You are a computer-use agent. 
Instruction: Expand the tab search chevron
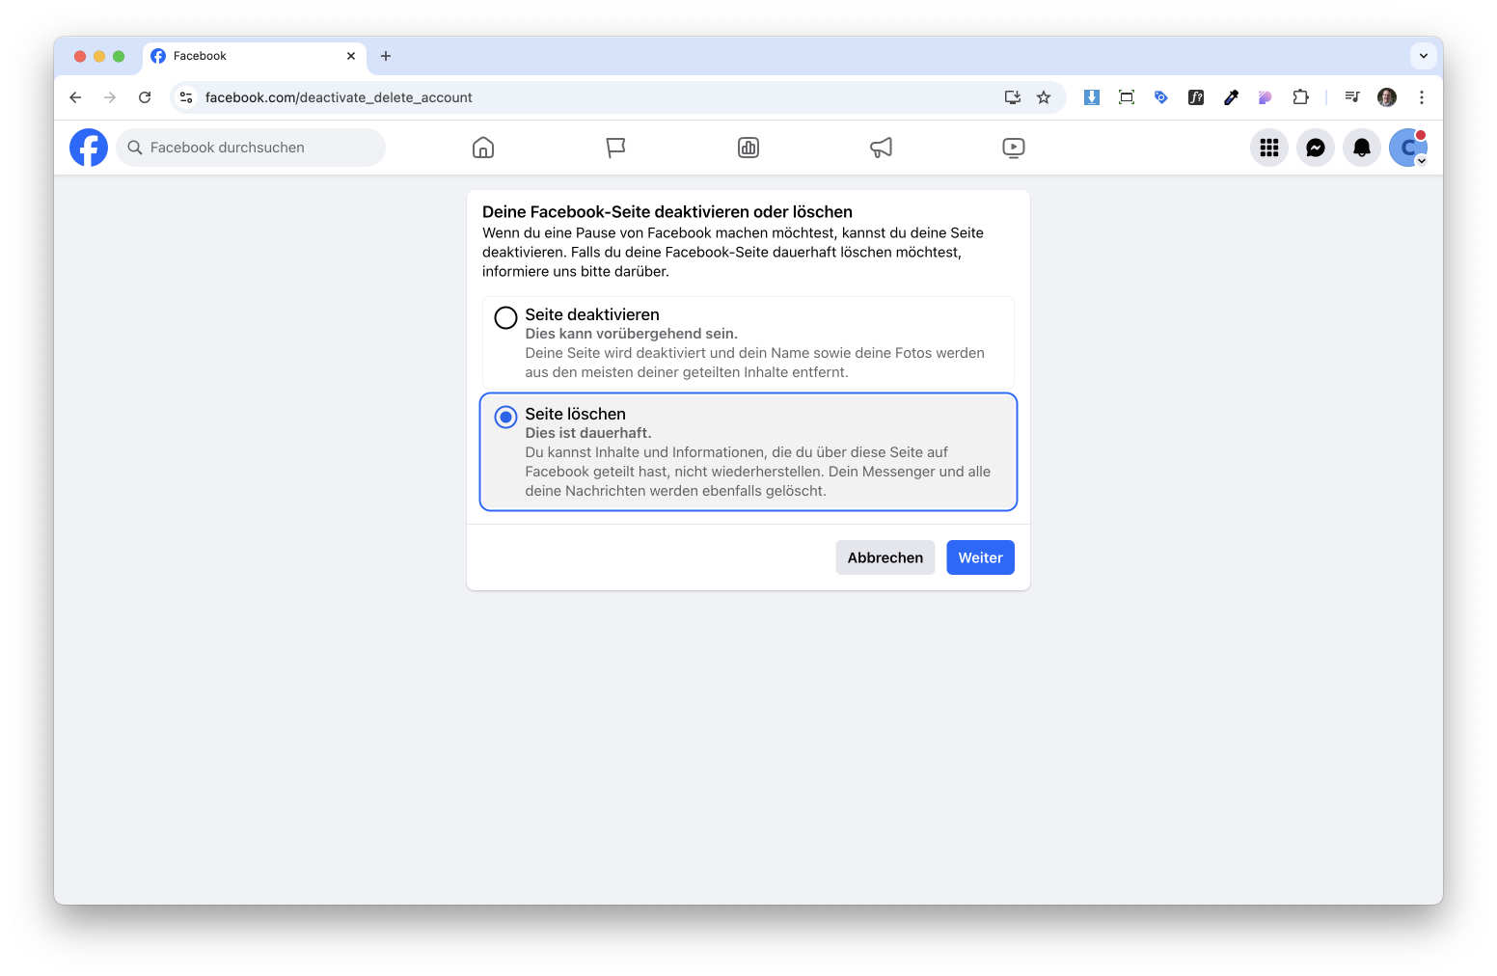click(x=1423, y=56)
